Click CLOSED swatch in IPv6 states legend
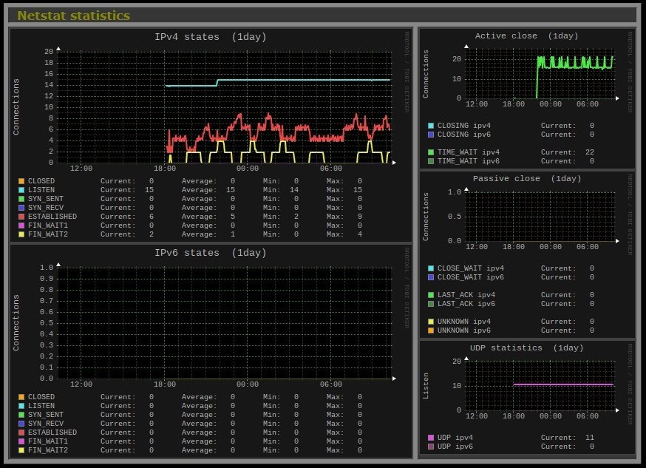Screen dimensions: 646x468 [x=22, y=397]
